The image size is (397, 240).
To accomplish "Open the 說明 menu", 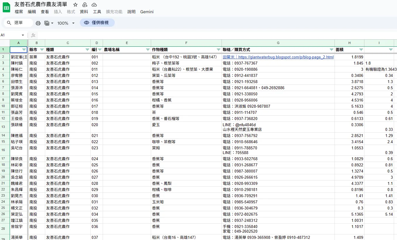I will click(131, 12).
